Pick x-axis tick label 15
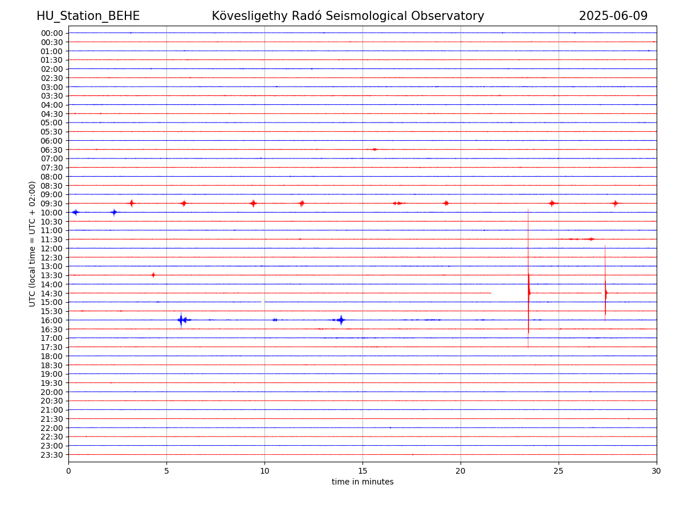Image resolution: width=684 pixels, height=513 pixels. 363,471
